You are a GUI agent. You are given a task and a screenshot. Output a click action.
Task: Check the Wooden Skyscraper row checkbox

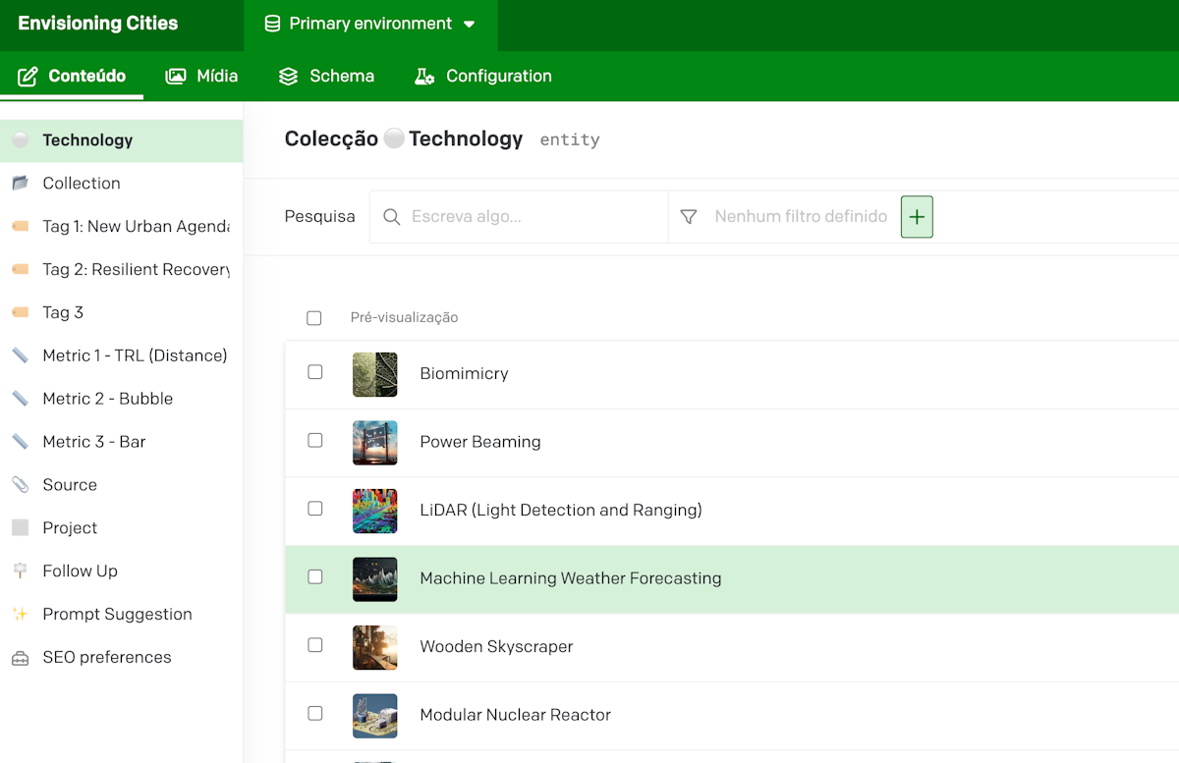[315, 645]
